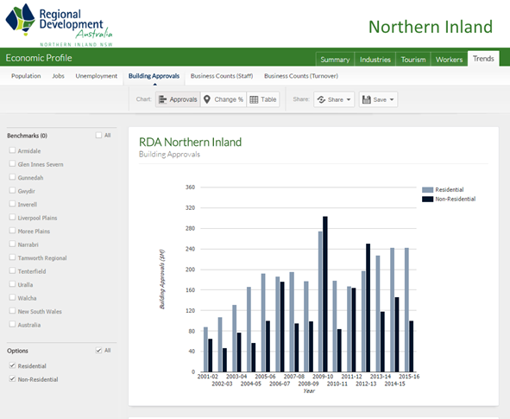Toggle the Residential legend swatch
The height and width of the screenshot is (419, 510).
[x=427, y=190]
